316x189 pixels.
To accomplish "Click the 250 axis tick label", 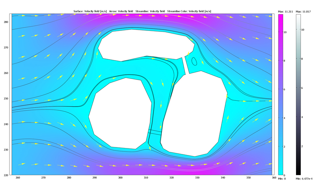I will [x=6, y=98].
